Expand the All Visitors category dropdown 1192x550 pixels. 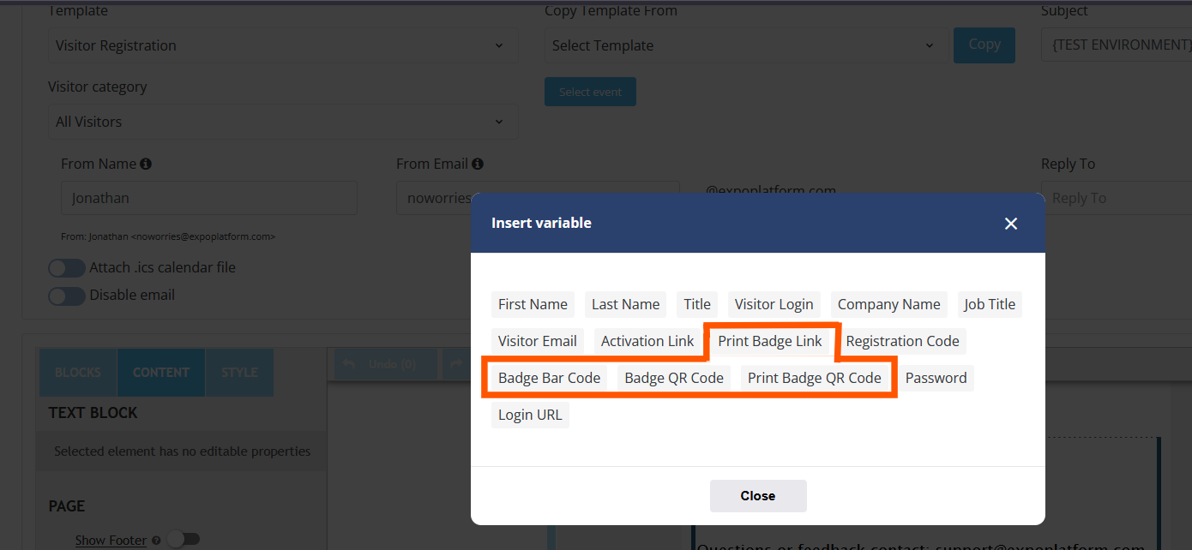click(x=283, y=122)
